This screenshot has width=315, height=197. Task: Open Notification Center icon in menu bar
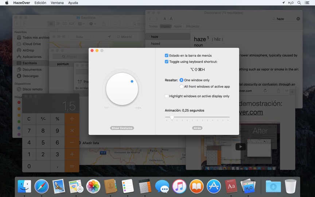(x=307, y=3)
